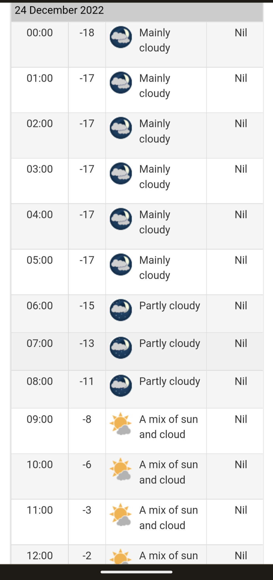This screenshot has width=273, height=580.
Task: Click the -15 temperature at 06:00
Action: pyautogui.click(x=87, y=306)
